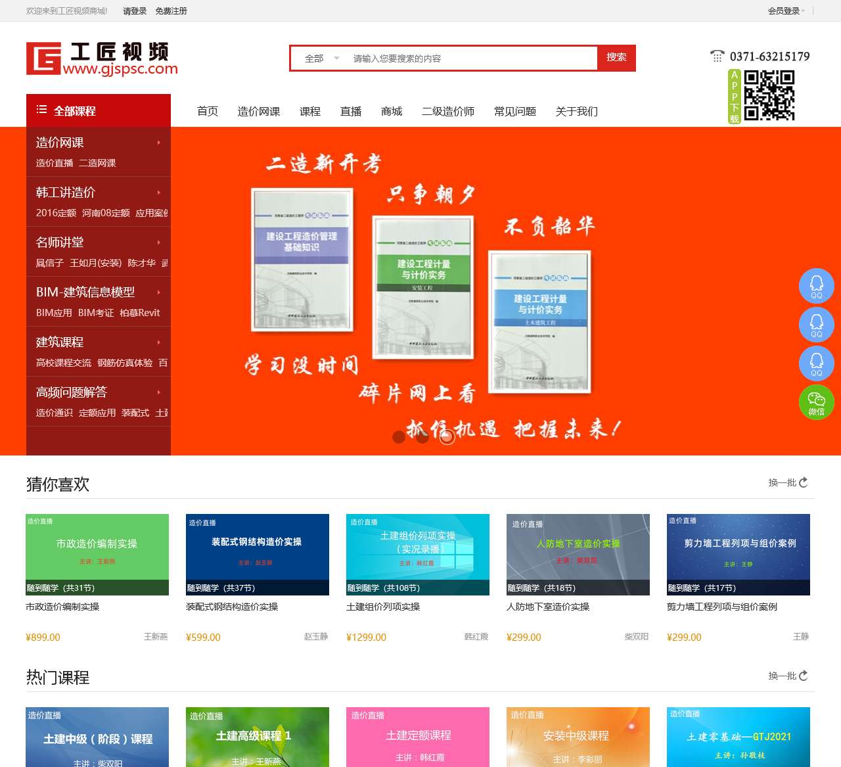
Task: Click the ¥899.00 price
Action: (x=43, y=637)
